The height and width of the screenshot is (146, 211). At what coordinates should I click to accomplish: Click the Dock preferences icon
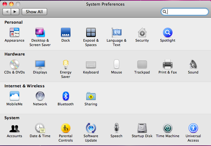pos(65,32)
